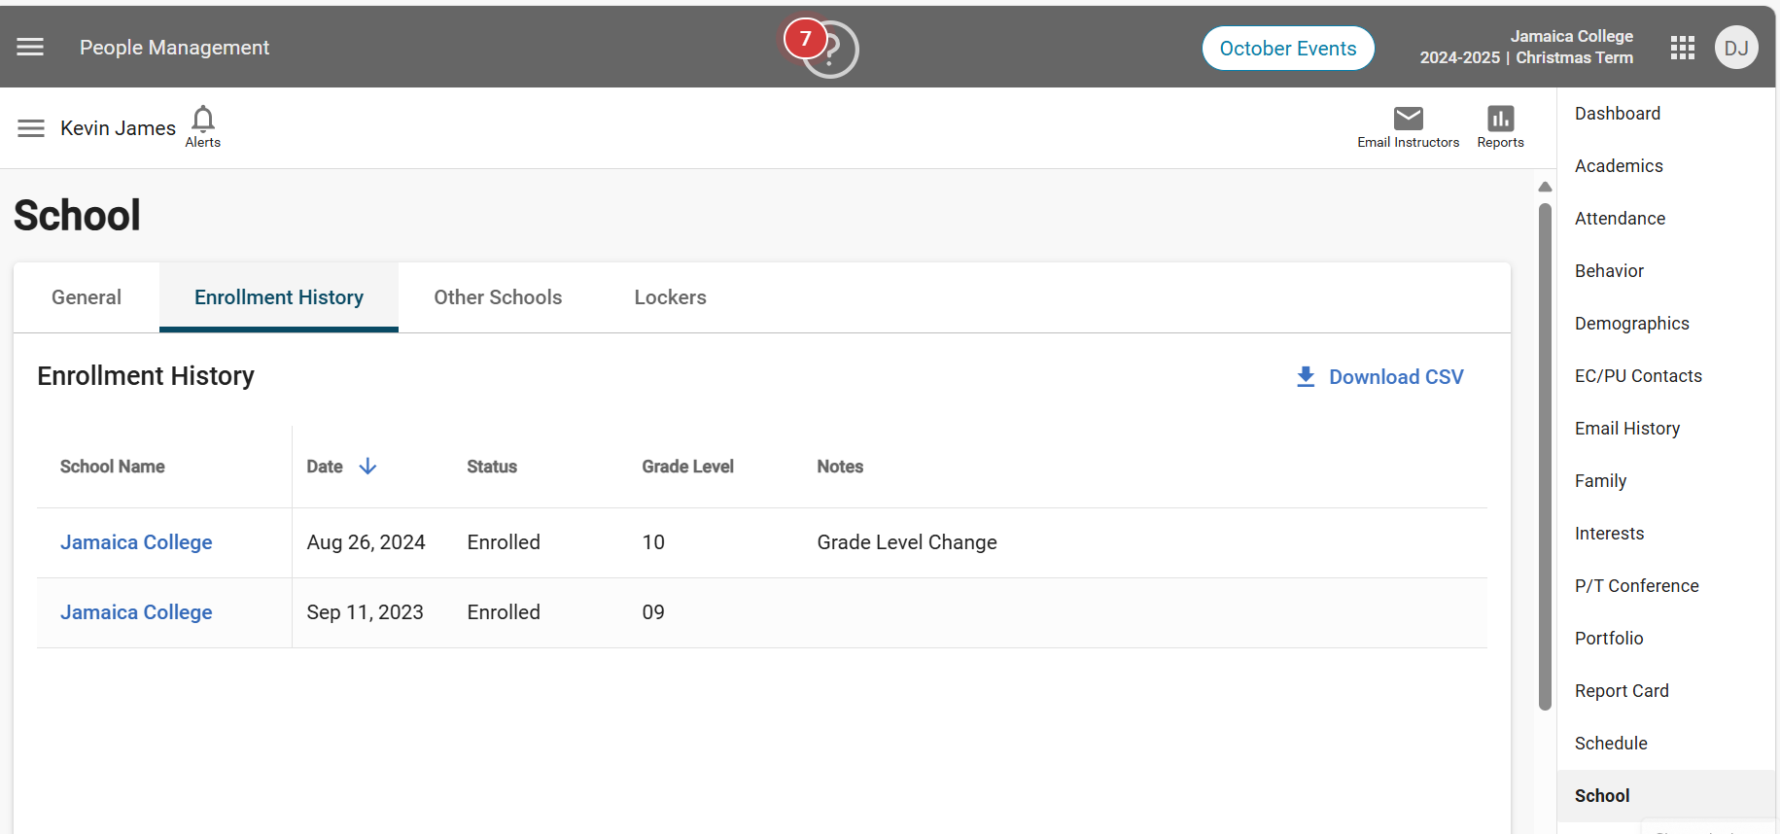Click the download arrow icon for CSV
This screenshot has width=1780, height=834.
[x=1306, y=376]
